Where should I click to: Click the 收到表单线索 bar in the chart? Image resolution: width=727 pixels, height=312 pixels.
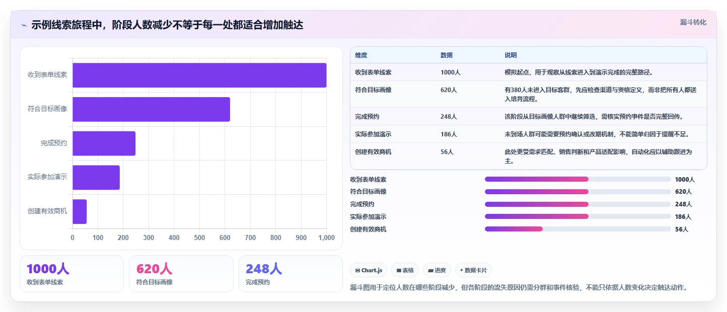click(x=199, y=75)
